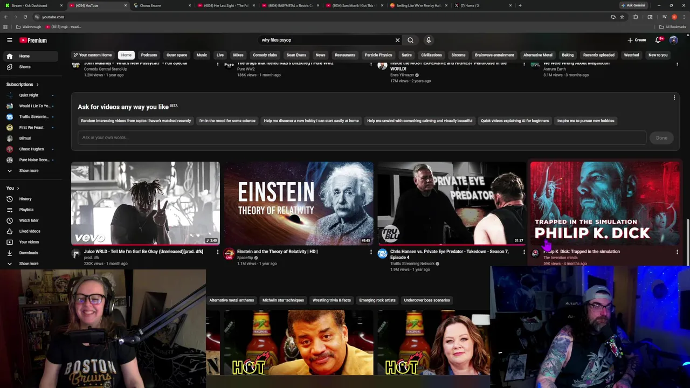This screenshot has height=388, width=690.
Task: Open the account avatar menu
Action: [674, 40]
